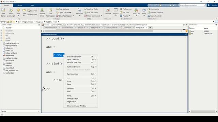The height and width of the screenshot is (122, 218).
Task: Launch Simulink
Action: [108, 11]
